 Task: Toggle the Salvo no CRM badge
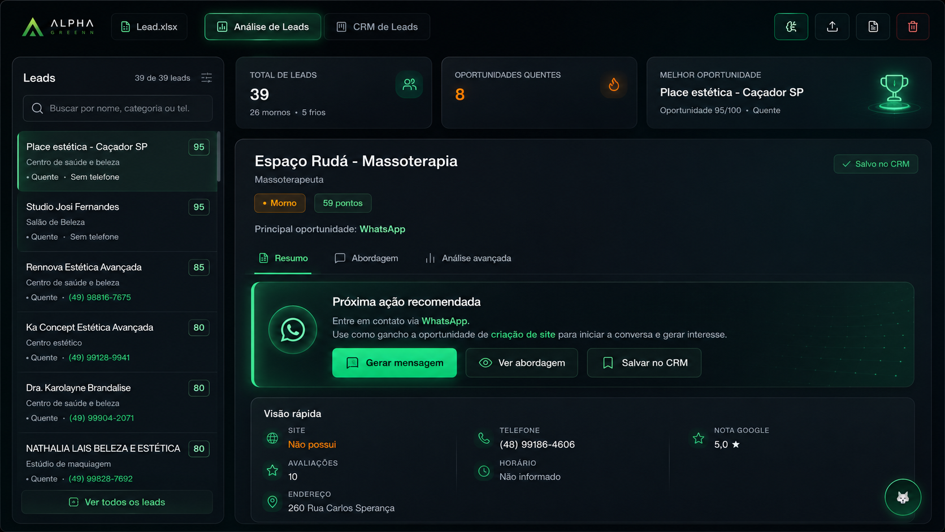click(876, 164)
